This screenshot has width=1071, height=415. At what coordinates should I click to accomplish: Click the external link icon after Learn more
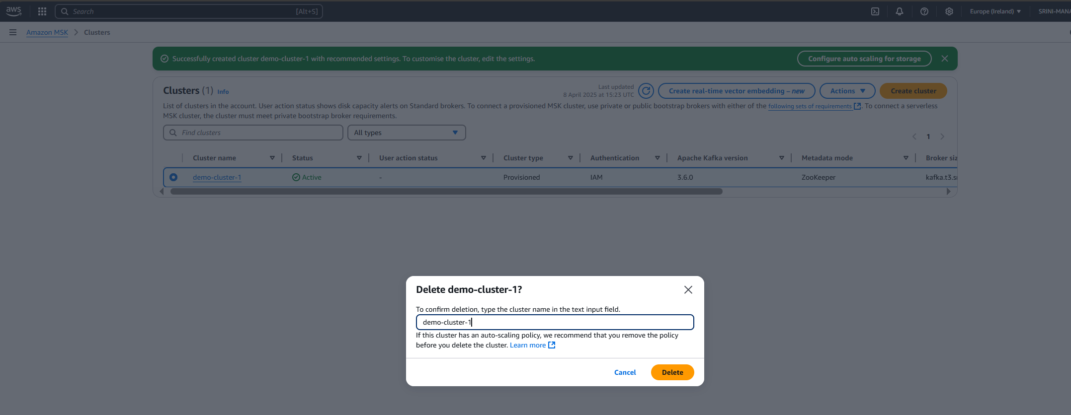pyautogui.click(x=552, y=345)
